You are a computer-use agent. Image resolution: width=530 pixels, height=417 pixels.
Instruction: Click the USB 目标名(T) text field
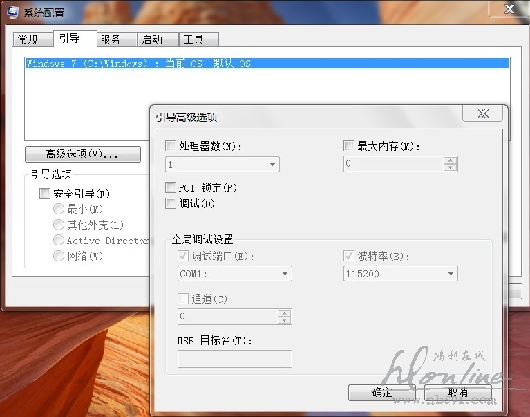pyautogui.click(x=235, y=359)
